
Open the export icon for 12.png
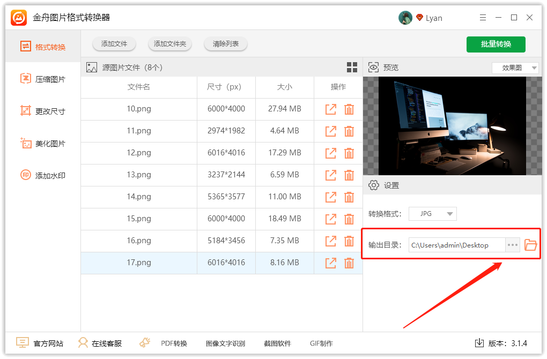[331, 153]
